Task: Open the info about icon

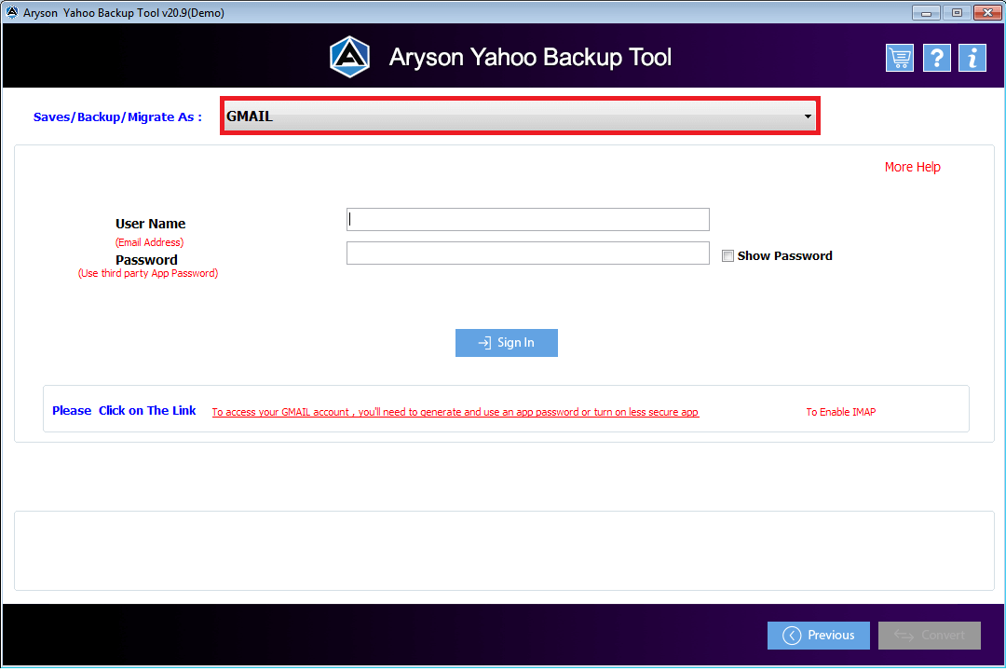Action: click(972, 59)
